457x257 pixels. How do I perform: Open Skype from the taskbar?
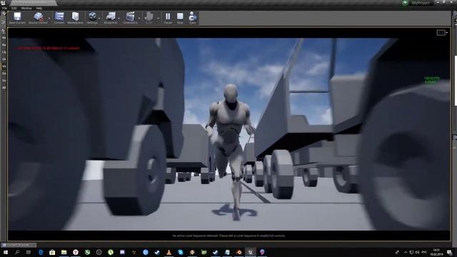[x=181, y=252]
